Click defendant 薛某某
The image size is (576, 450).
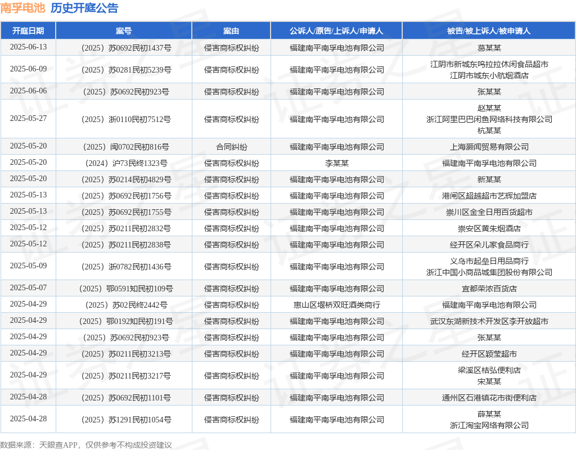489,414
